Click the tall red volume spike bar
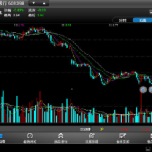 point(141,107)
